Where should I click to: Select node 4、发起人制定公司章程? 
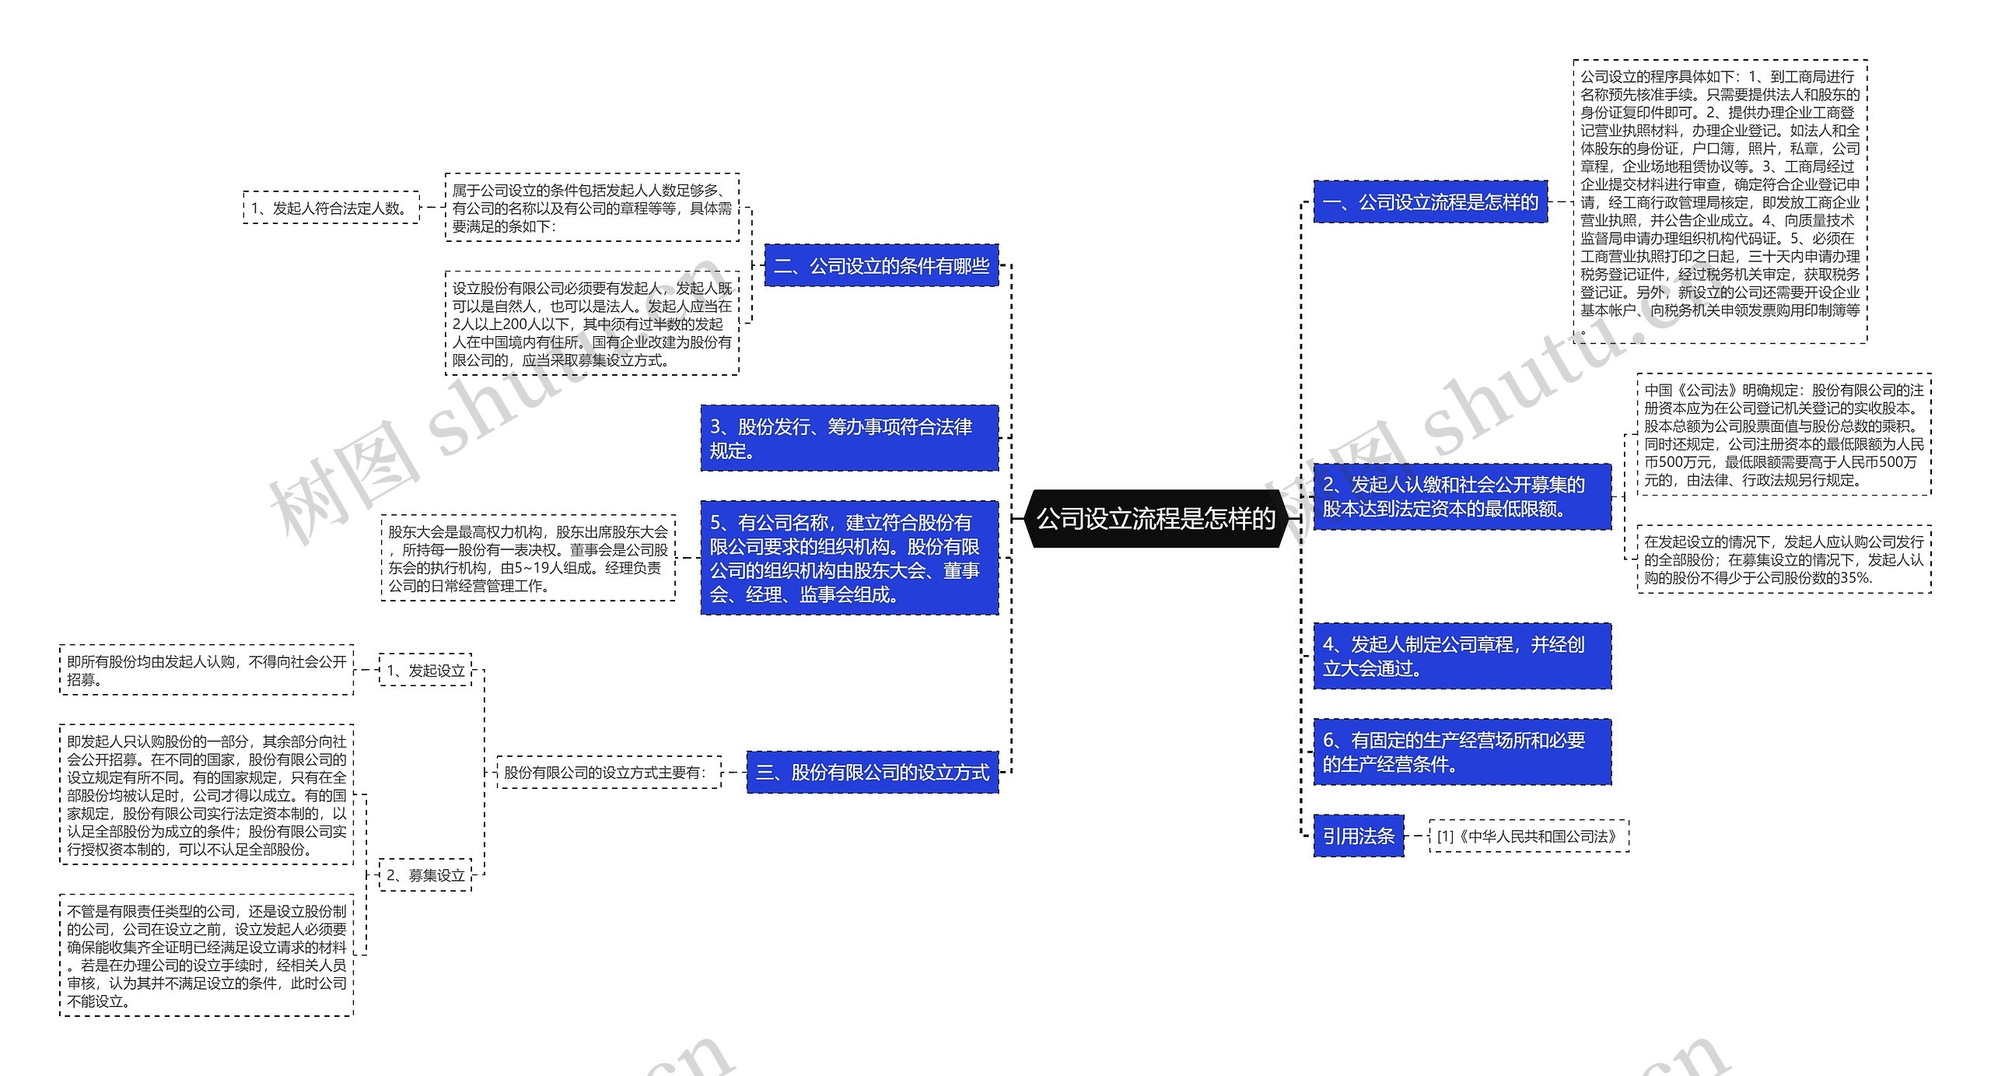[x=1462, y=656]
